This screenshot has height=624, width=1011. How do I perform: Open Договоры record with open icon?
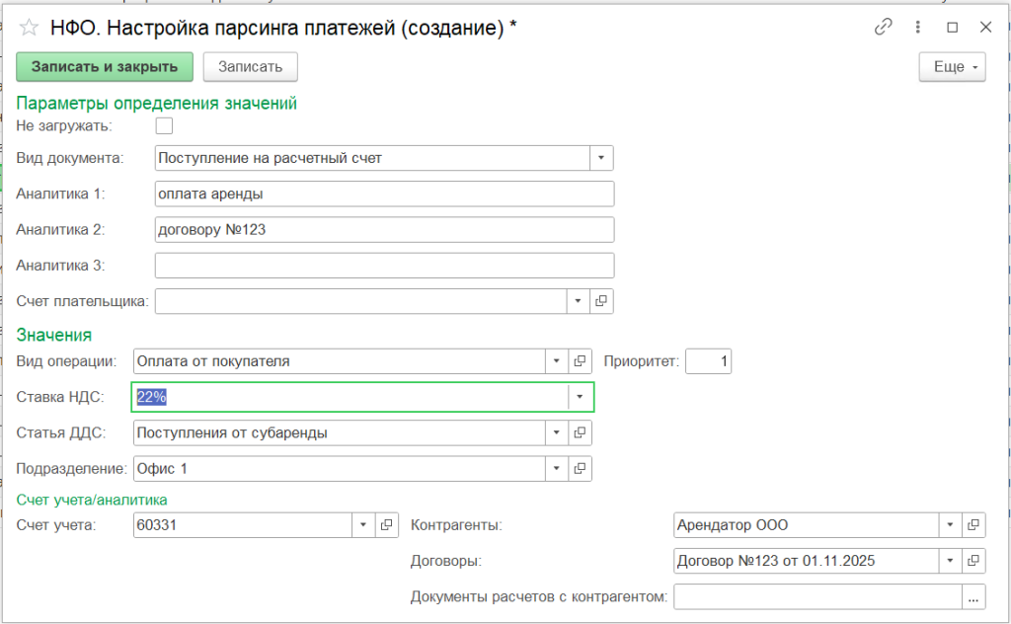coord(973,561)
